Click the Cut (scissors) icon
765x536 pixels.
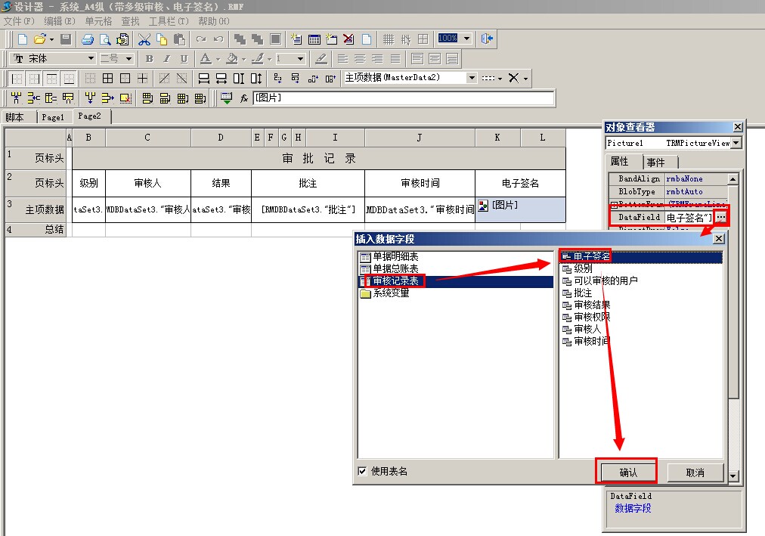pos(144,39)
